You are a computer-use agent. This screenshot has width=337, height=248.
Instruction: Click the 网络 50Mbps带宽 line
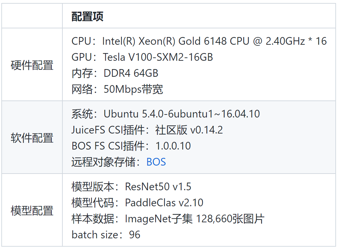pyautogui.click(x=117, y=89)
